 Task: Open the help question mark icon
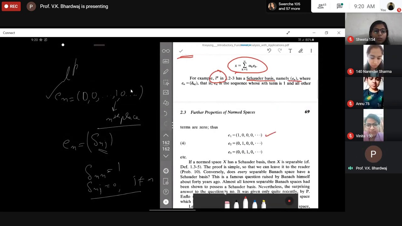[166, 191]
